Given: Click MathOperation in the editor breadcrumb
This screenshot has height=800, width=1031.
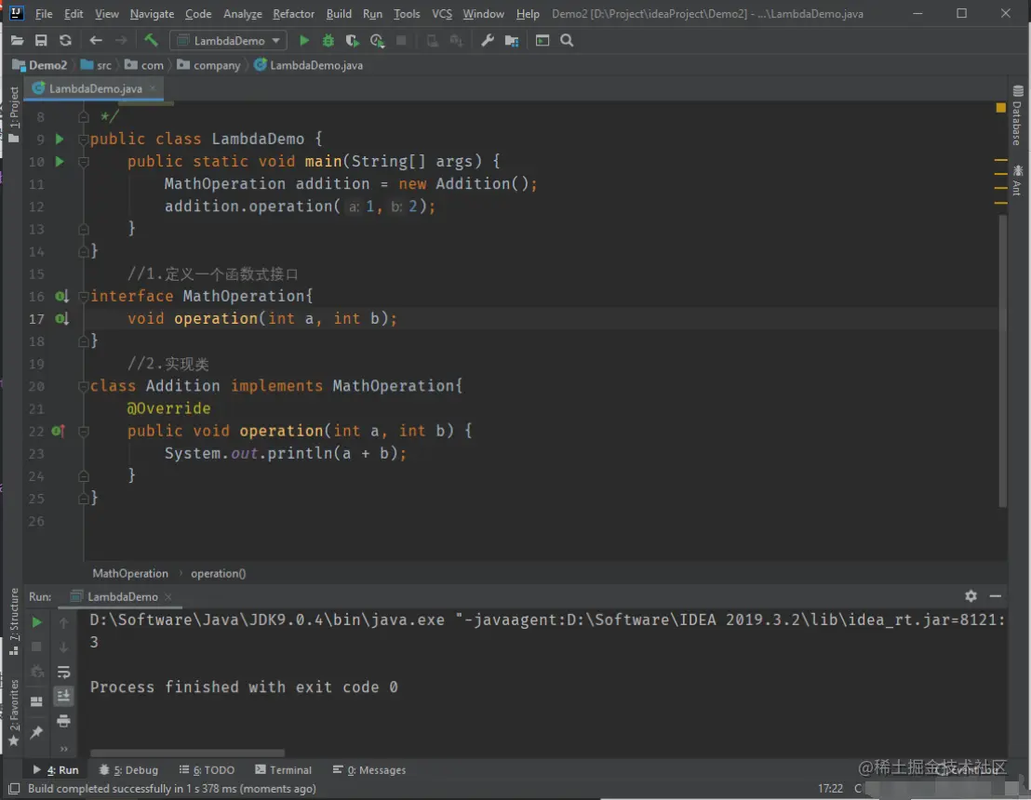Looking at the screenshot, I should coord(130,573).
